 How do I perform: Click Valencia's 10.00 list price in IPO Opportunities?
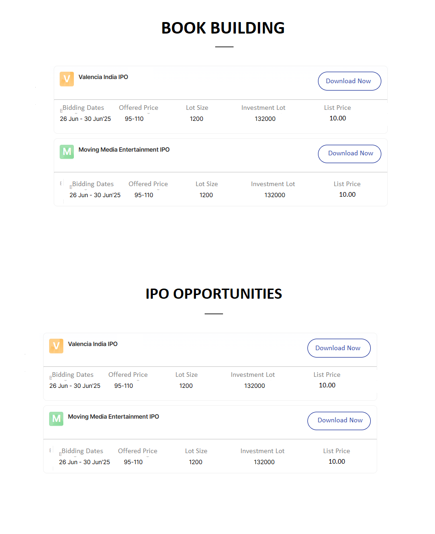point(327,385)
